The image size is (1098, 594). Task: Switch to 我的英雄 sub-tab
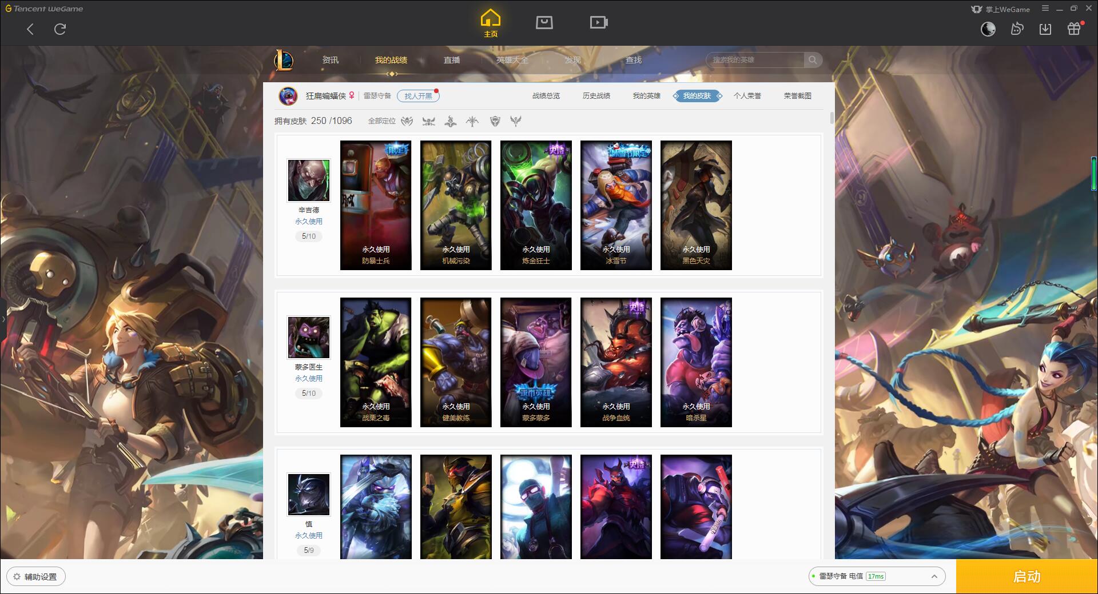[x=647, y=96]
